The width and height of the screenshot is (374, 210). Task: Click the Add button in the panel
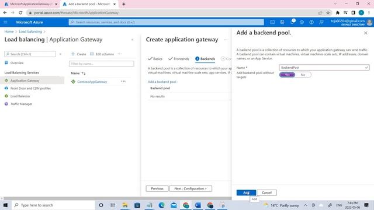point(246,192)
